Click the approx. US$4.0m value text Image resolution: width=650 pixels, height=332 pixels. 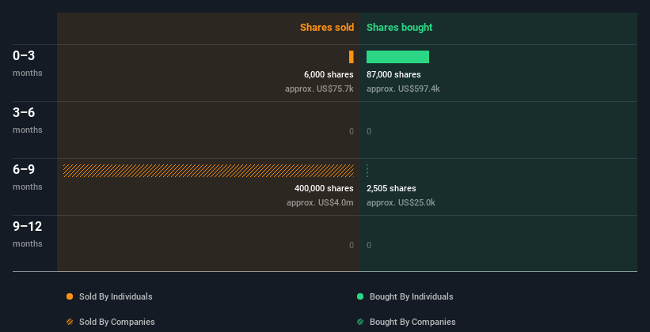320,202
